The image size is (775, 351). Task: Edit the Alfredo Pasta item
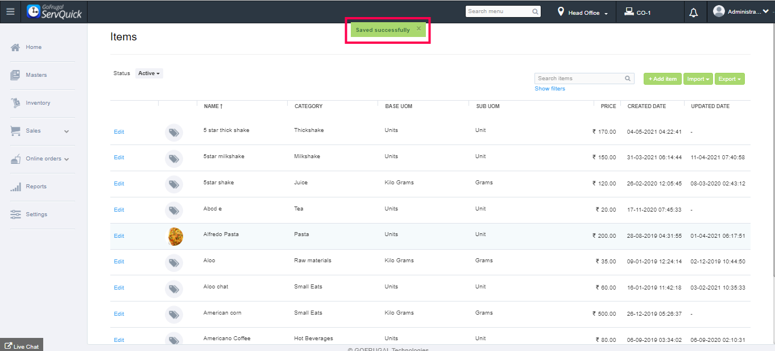[x=119, y=236]
